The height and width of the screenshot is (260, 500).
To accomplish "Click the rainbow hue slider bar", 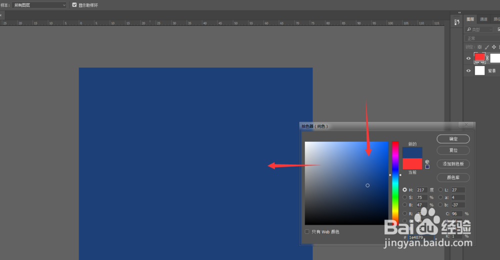I will tap(395, 183).
